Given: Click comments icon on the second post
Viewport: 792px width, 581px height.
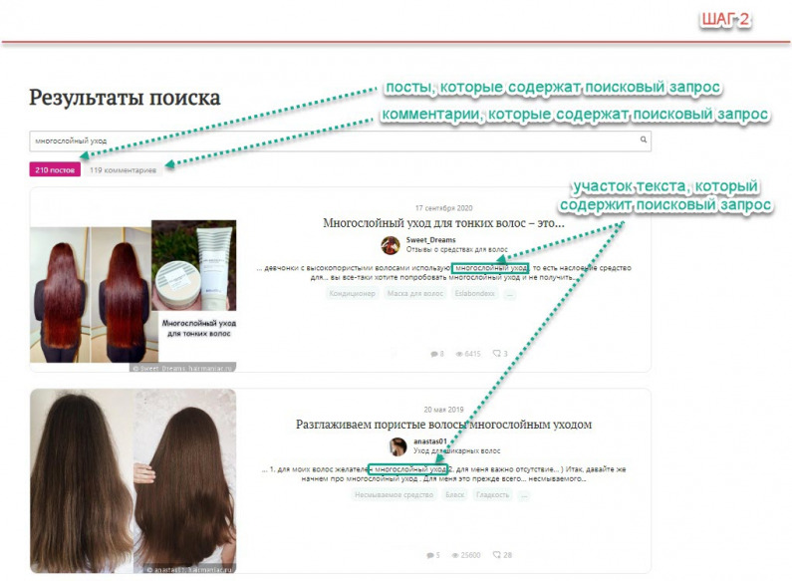Looking at the screenshot, I should click(x=429, y=555).
